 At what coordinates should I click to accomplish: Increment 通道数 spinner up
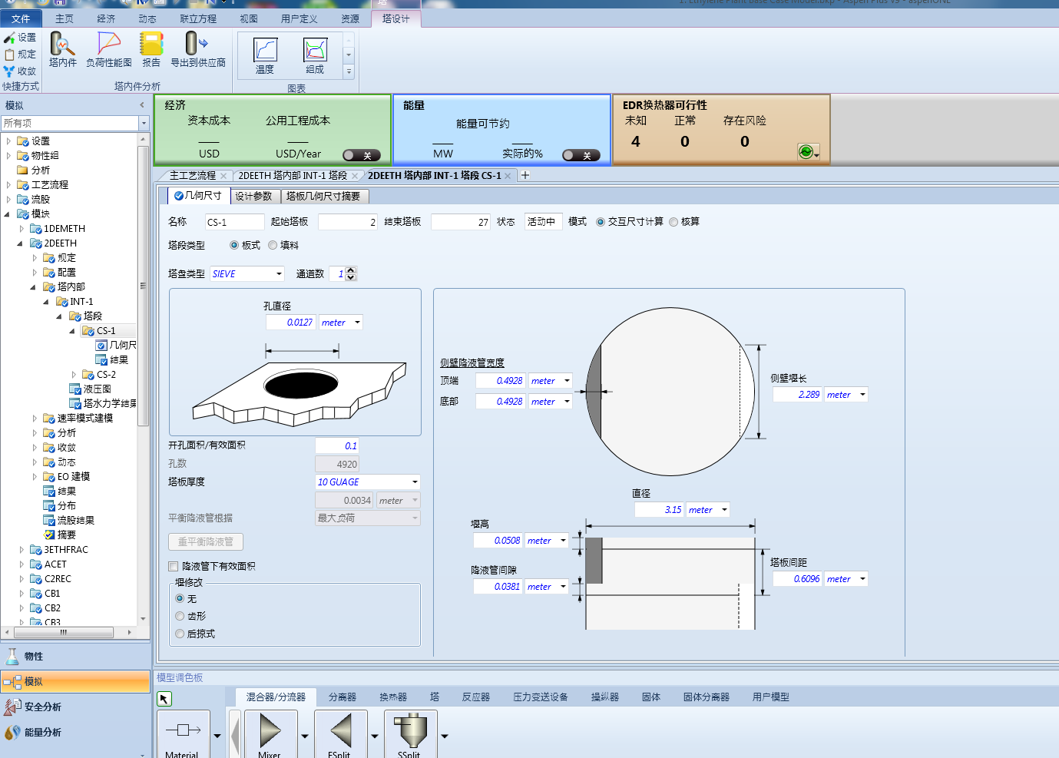tap(351, 270)
